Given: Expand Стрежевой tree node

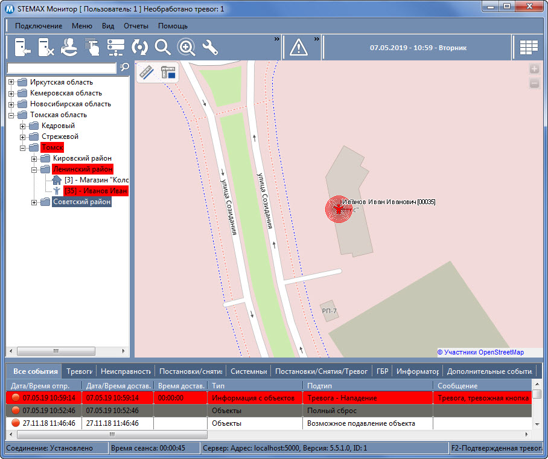Looking at the screenshot, I should tap(23, 136).
